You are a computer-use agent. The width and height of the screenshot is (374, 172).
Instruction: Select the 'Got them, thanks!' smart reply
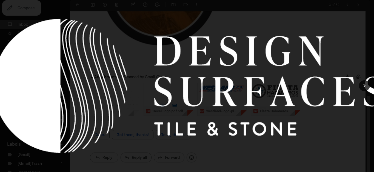(133, 135)
